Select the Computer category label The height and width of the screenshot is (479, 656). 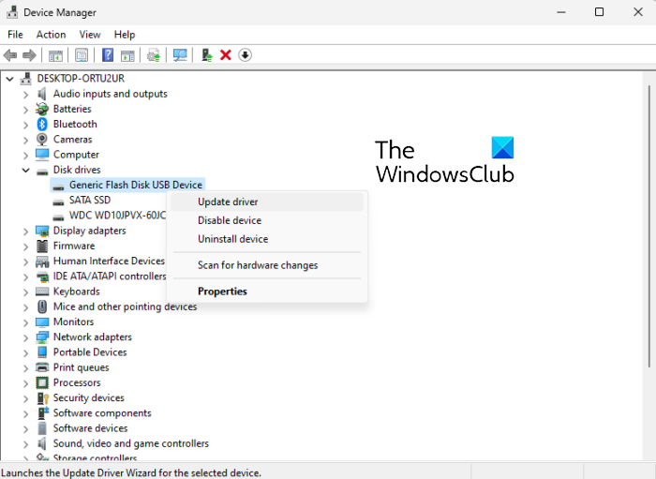(x=76, y=155)
